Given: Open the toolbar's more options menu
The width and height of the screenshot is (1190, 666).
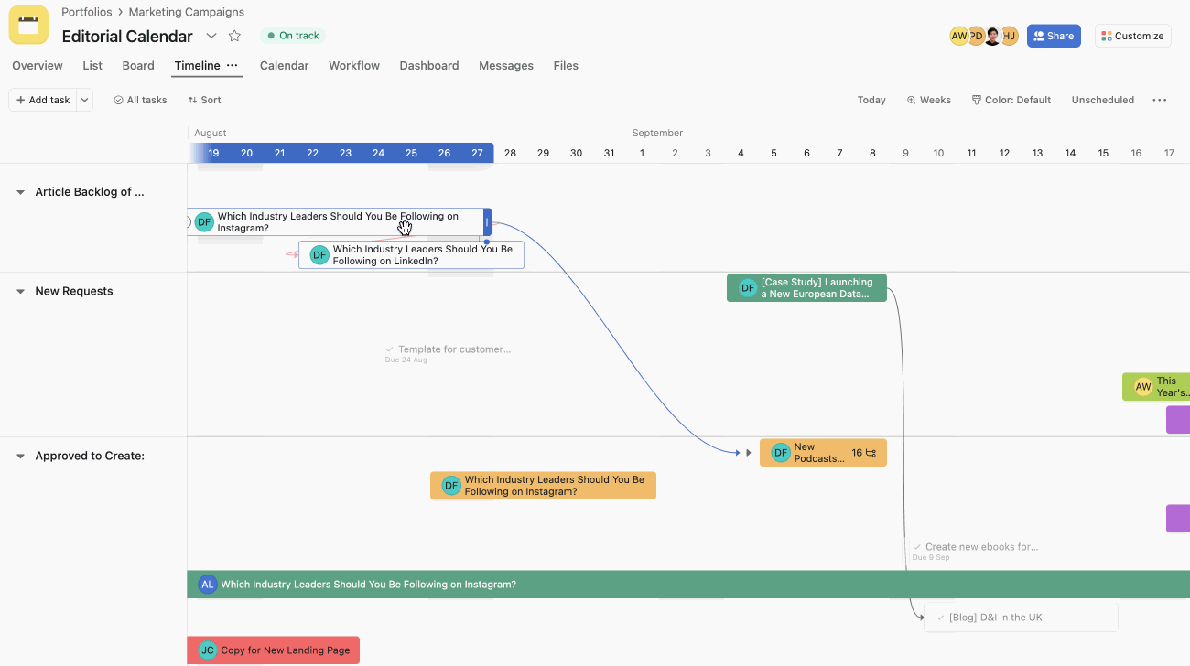Looking at the screenshot, I should [x=1159, y=100].
